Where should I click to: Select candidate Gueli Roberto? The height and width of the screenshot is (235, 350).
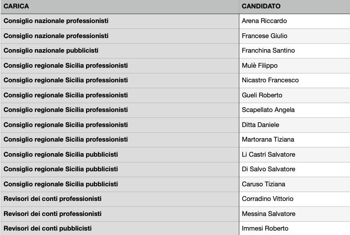tap(262, 95)
